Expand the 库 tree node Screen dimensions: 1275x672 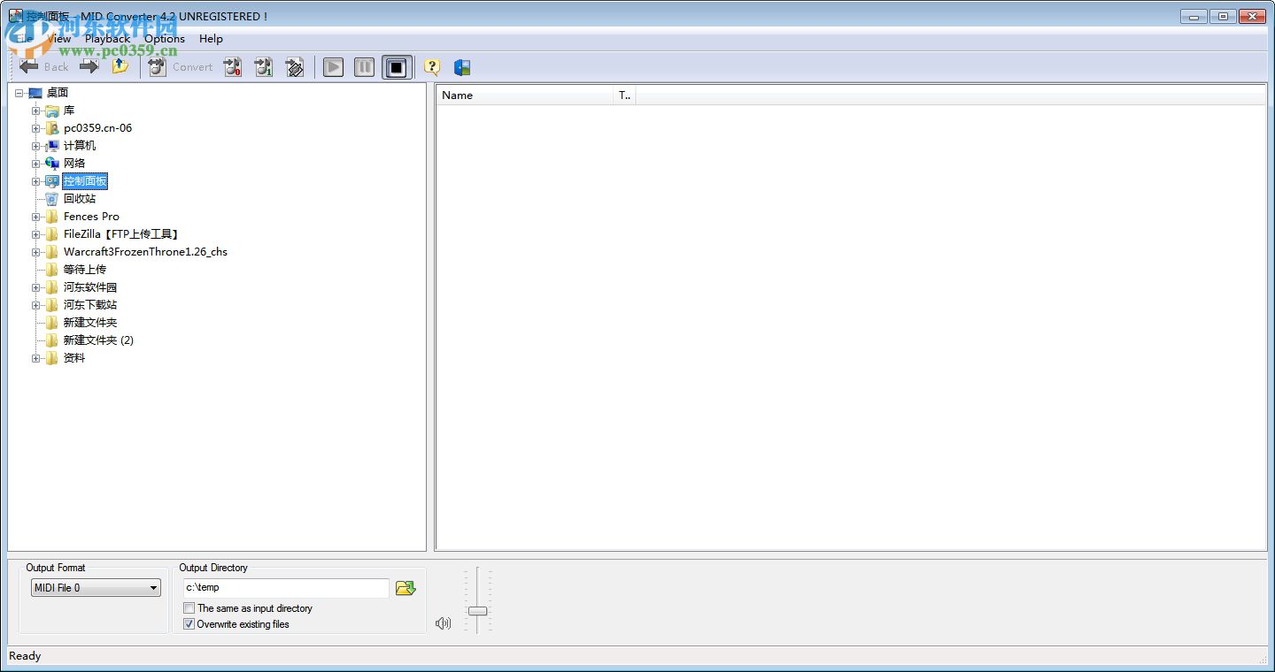coord(36,111)
